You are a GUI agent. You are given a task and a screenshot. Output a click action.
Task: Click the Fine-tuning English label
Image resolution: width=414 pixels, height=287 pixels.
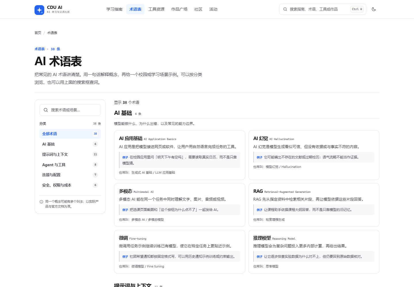(138, 239)
